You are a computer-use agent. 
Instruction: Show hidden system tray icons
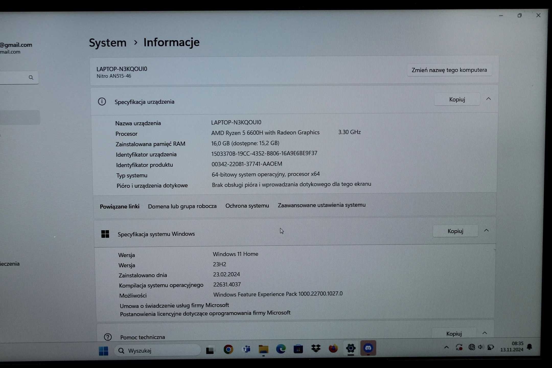(x=446, y=347)
